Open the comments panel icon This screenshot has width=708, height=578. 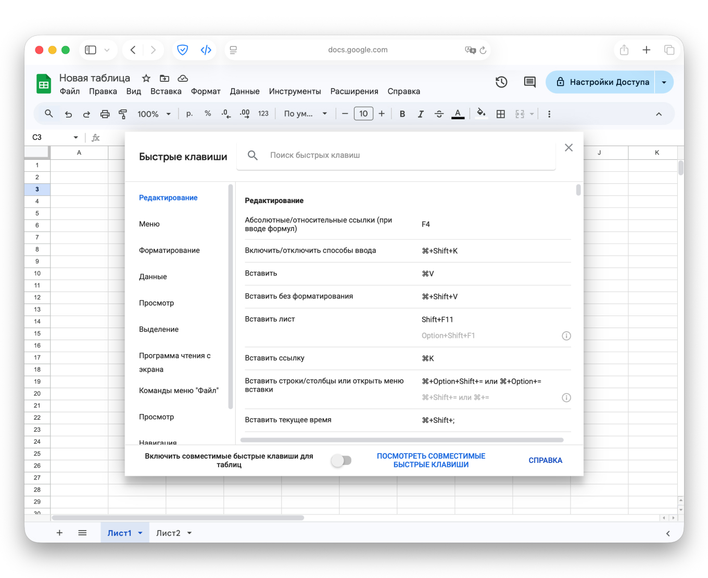[x=529, y=82]
